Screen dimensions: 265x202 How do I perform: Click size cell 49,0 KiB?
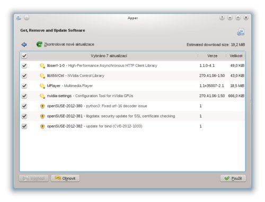[x=237, y=66]
